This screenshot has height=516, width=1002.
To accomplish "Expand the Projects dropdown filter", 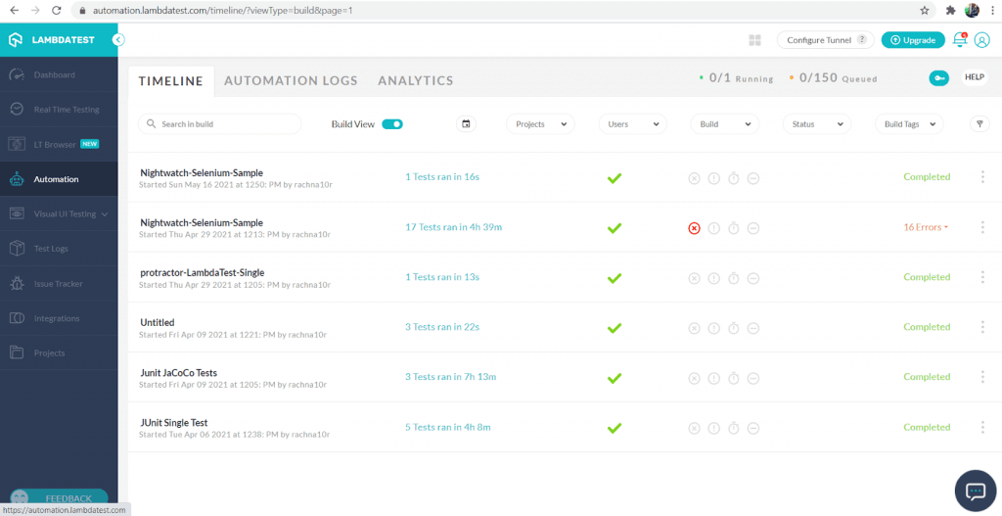I will [540, 124].
